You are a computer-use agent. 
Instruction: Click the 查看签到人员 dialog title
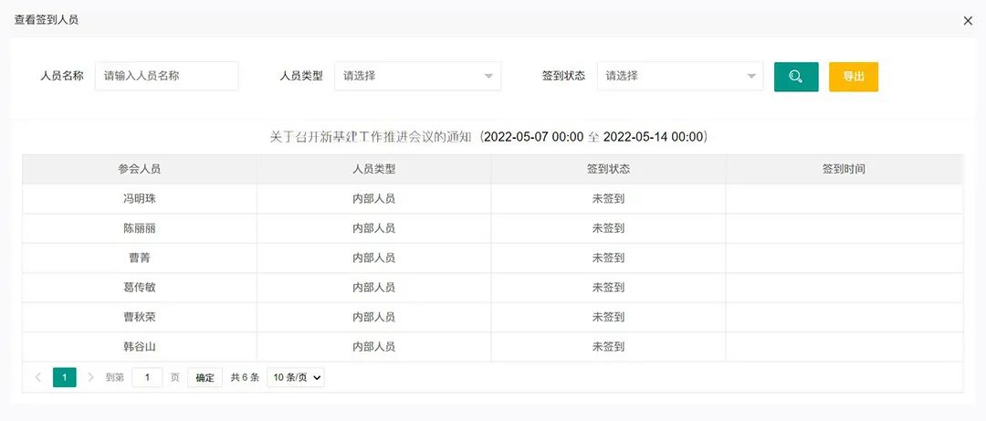tap(46, 20)
